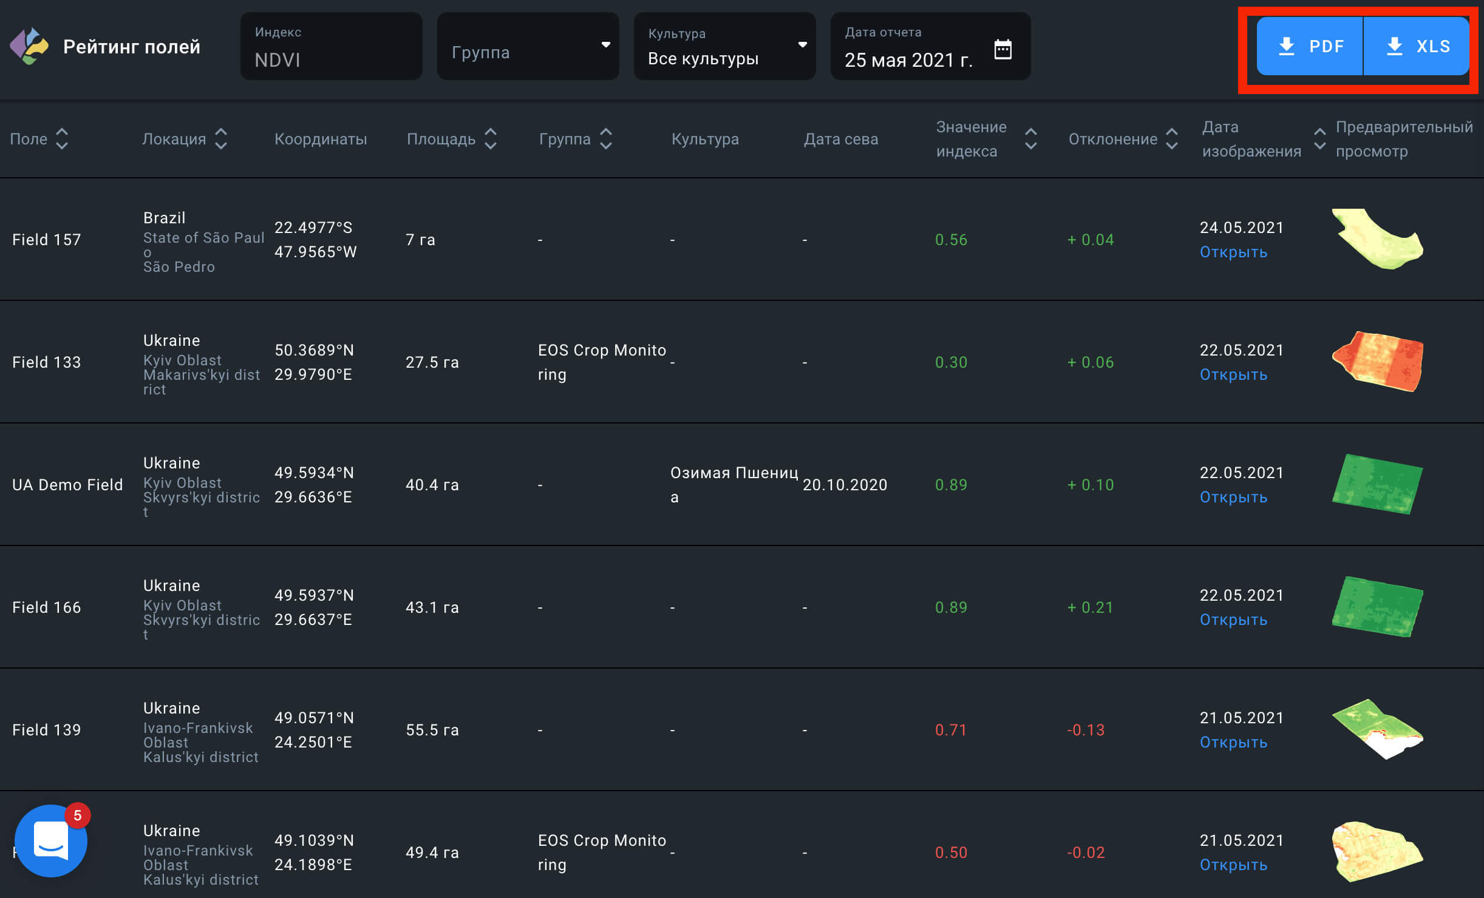Sort by the Площадь column arrows

click(x=491, y=139)
